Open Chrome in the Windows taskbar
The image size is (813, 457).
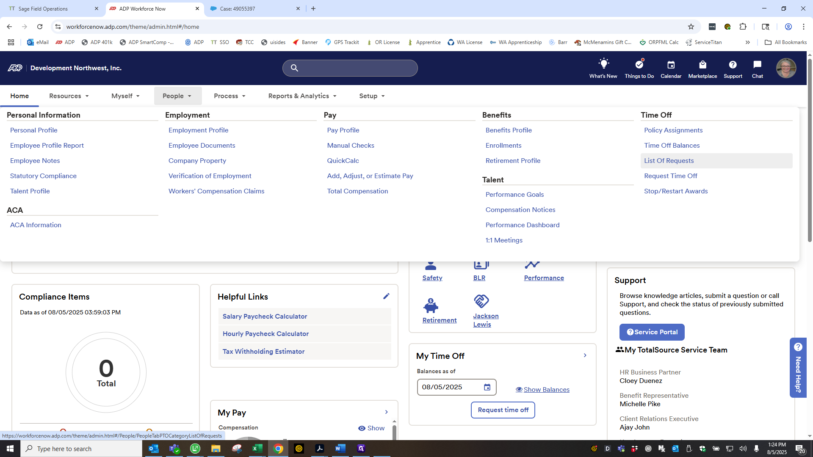click(x=278, y=449)
